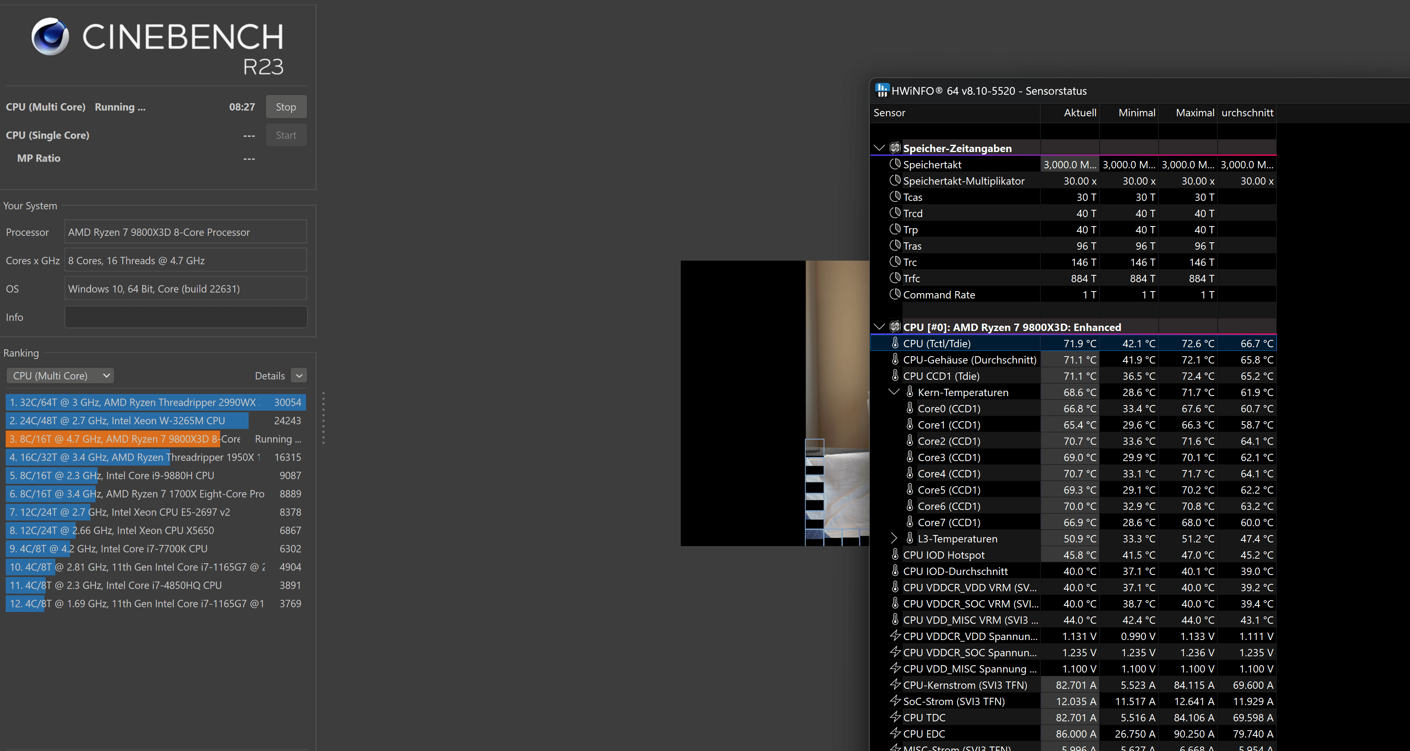The height and width of the screenshot is (751, 1410).
Task: Click the Maximal column header
Action: click(1188, 113)
